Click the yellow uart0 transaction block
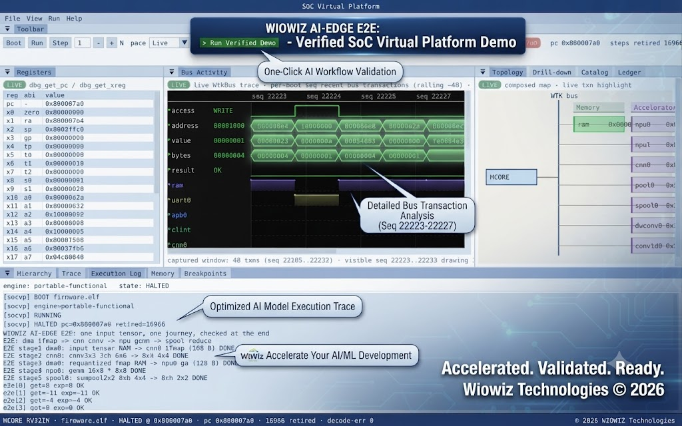 click(316, 200)
